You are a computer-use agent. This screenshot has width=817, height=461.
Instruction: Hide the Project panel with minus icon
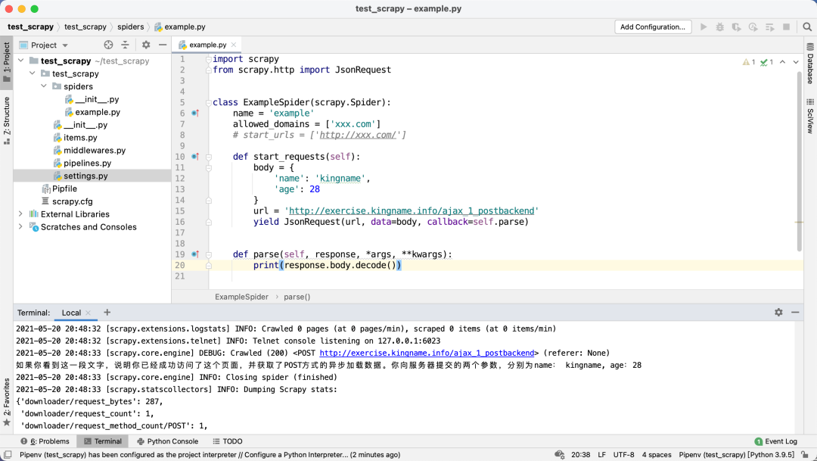click(x=163, y=45)
